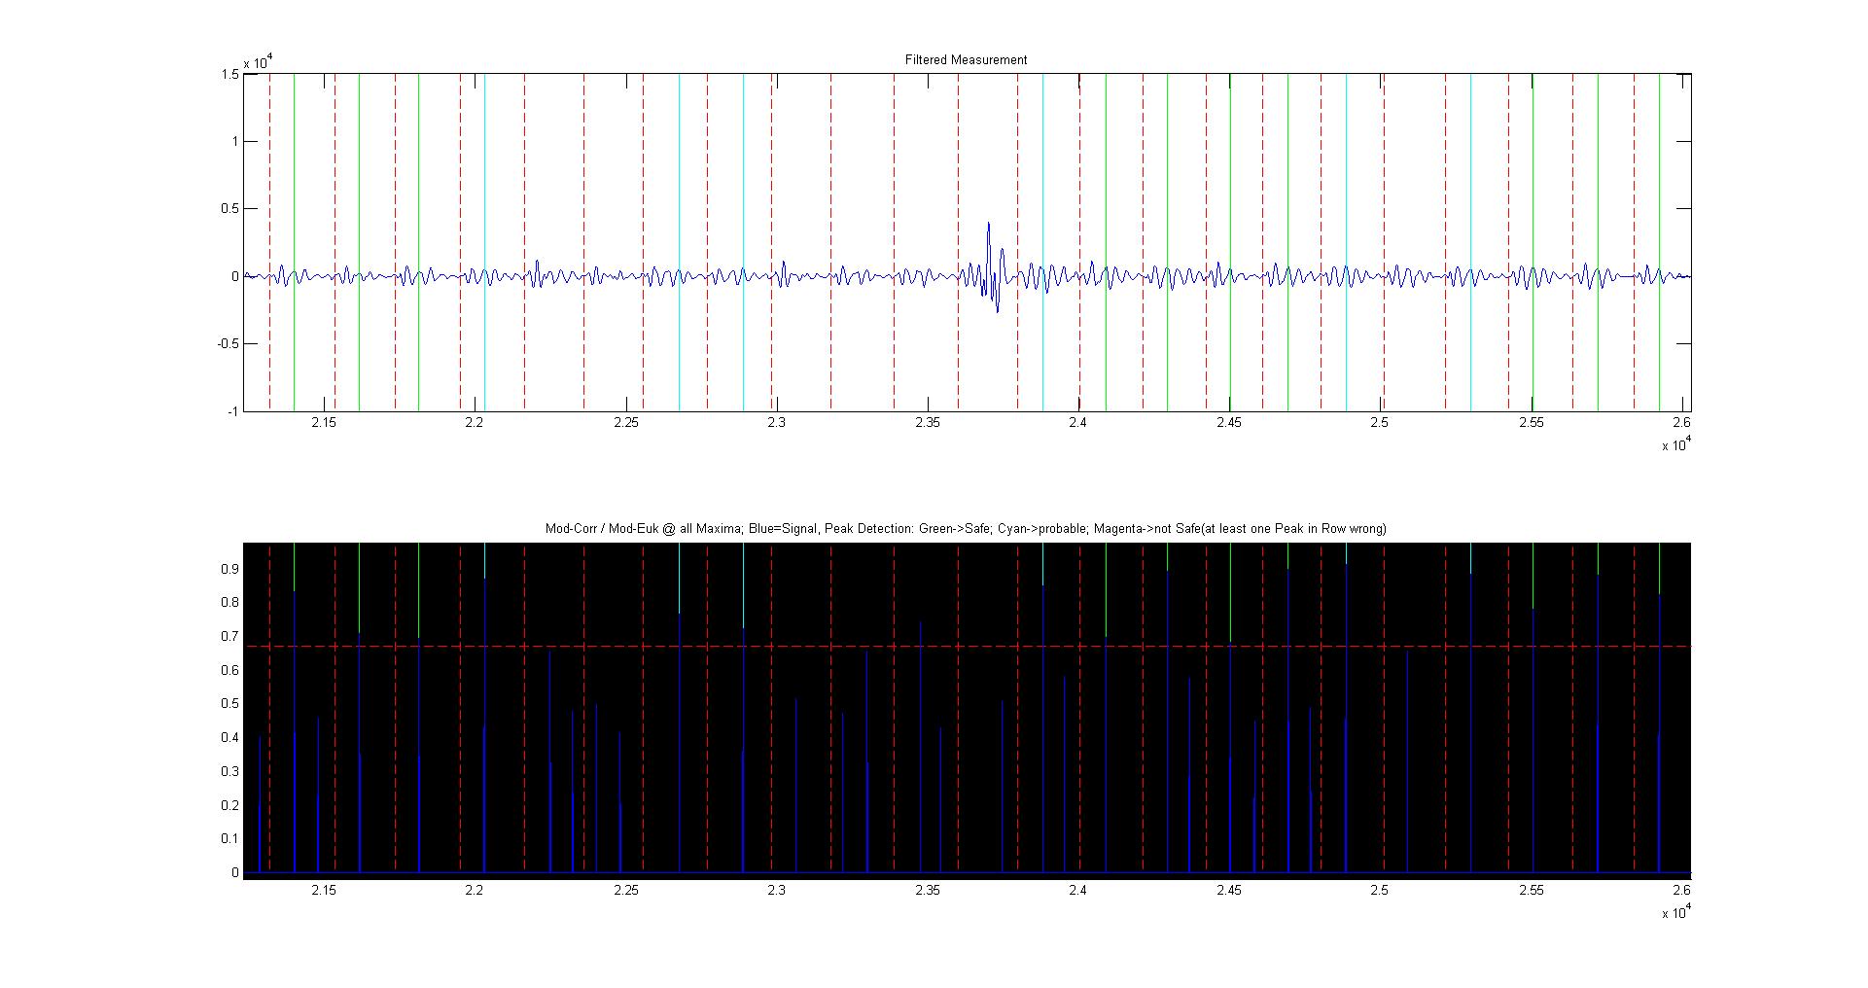Click the 1.5 y-axis label on top plot
The height and width of the screenshot is (988, 1868).
point(229,75)
